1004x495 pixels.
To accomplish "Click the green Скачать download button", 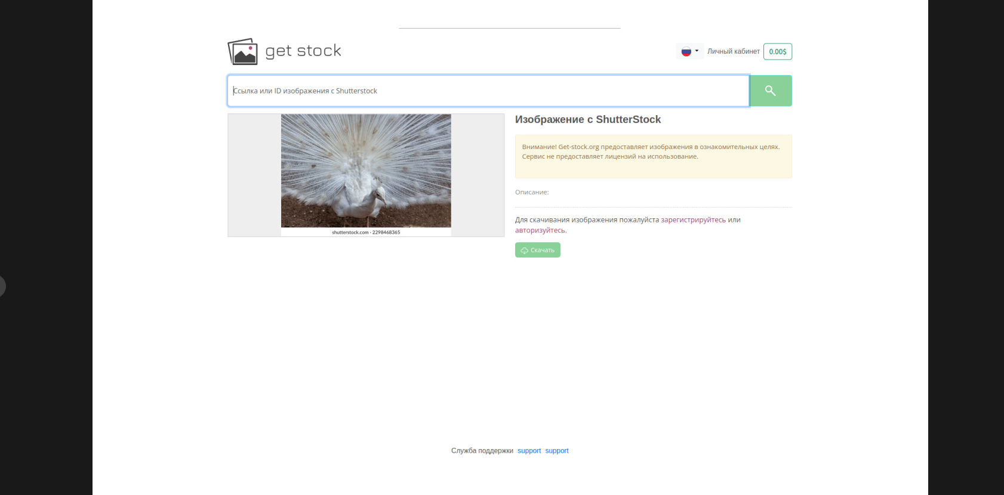I will coord(538,250).
